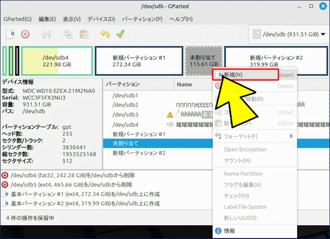The height and width of the screenshot is (239, 330).
Task: Select the /dev/sdb4 block in disk map
Action: [57, 60]
